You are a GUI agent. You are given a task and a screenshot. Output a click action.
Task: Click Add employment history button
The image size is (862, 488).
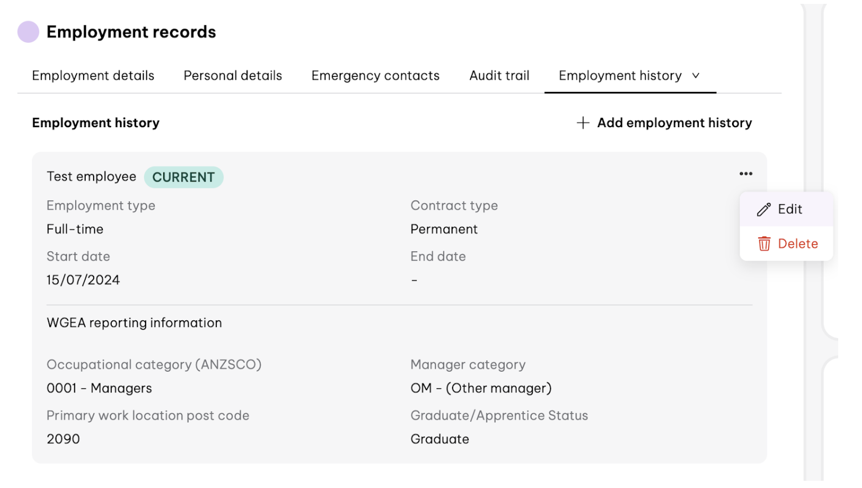coord(674,123)
